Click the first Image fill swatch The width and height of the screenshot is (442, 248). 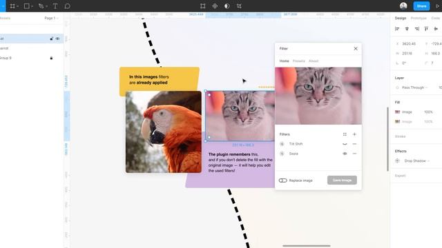click(x=398, y=112)
